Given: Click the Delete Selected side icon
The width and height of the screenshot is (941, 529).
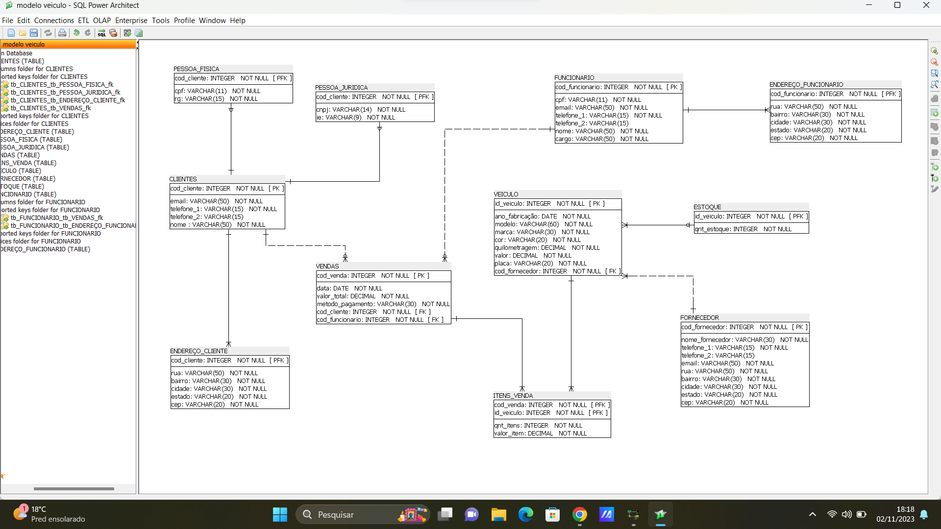Looking at the screenshot, I should pyautogui.click(x=935, y=99).
